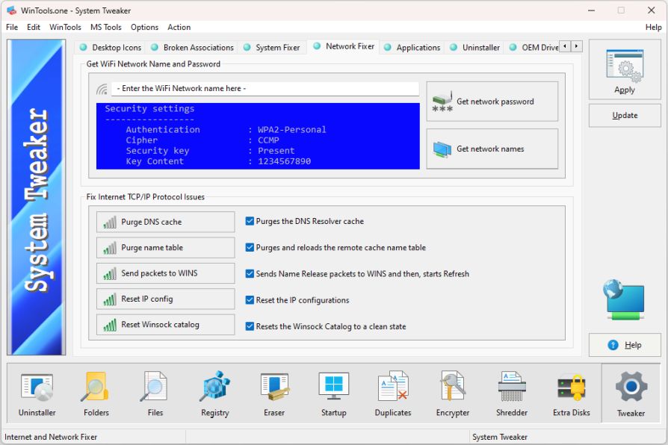
Task: Open the Uninstaller tool in the bottom toolbar
Action: pyautogui.click(x=37, y=394)
